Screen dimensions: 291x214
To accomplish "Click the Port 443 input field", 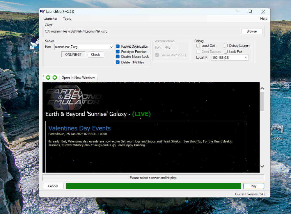I will (171, 47).
